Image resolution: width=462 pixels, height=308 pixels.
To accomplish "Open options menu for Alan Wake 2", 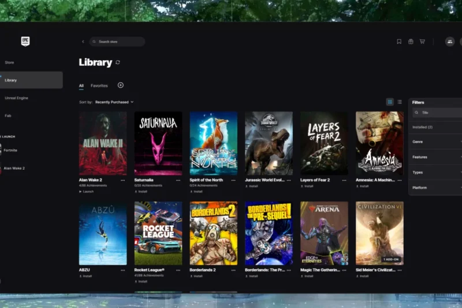I will (x=122, y=180).
